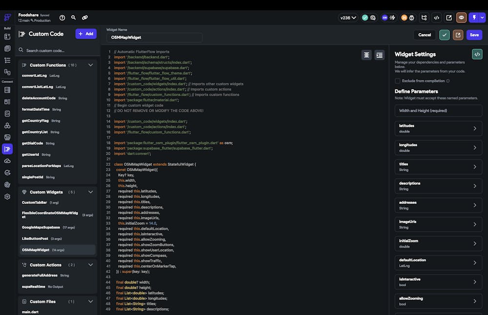Click the preview eye icon
Image resolution: width=488 pixels, height=315 pixels.
461,18
